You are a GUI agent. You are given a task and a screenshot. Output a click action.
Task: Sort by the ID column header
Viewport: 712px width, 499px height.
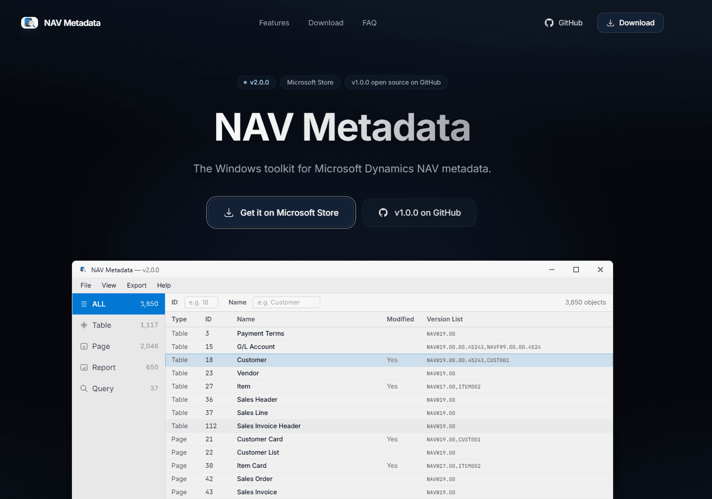(208, 319)
